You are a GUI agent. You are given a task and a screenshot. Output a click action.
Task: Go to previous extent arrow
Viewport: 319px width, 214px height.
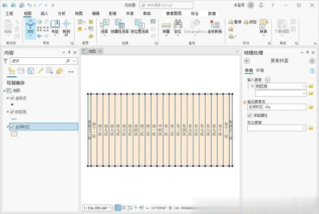[40, 36]
